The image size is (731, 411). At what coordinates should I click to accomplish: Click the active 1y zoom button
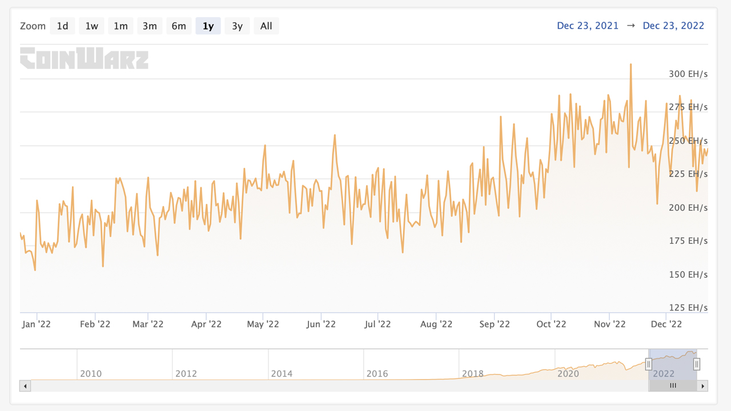pyautogui.click(x=208, y=26)
